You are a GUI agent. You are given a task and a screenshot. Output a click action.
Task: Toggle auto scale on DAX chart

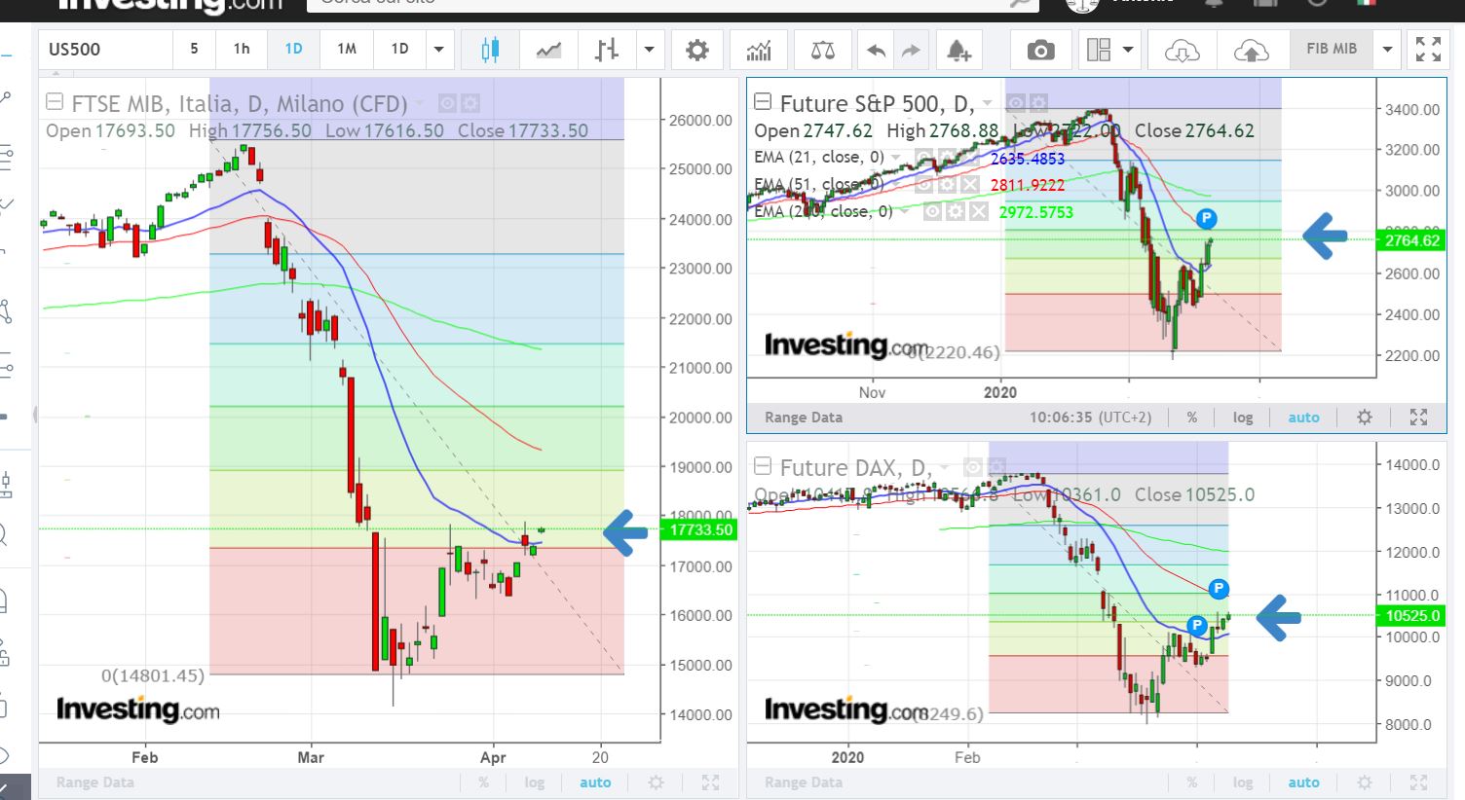(x=1303, y=782)
